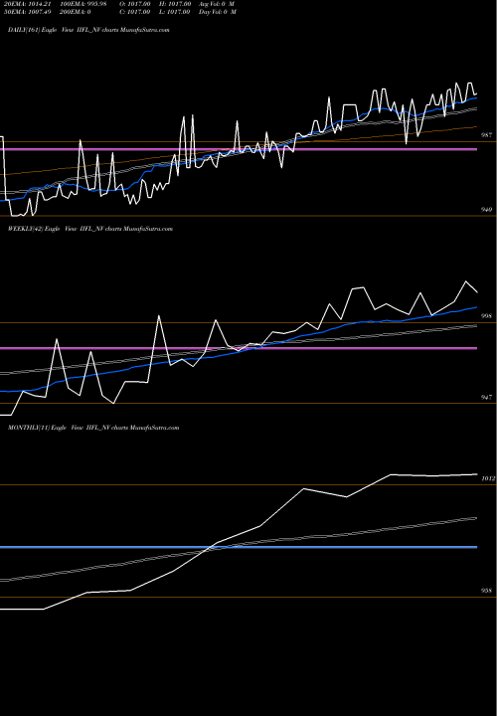
Task: Click the WEEKLY(42) Eagle View chart title
Action: coord(90,229)
